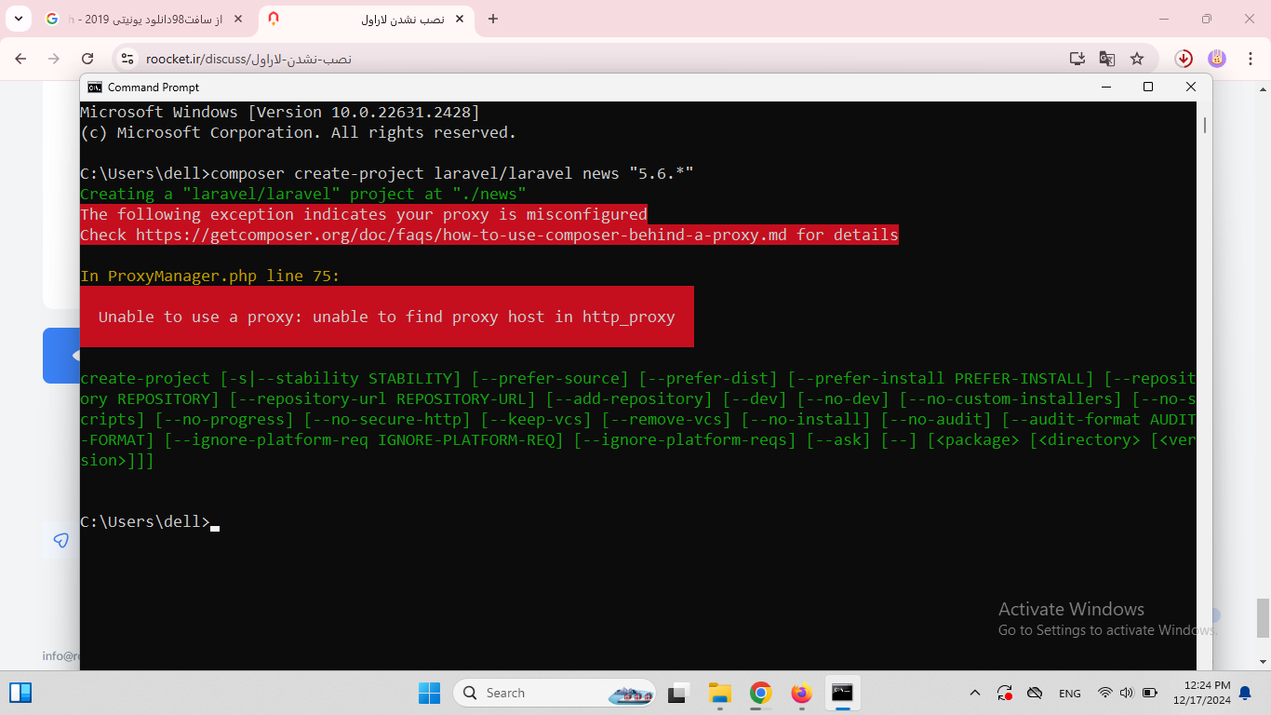Click the Chrome page scrollbar thumb
The width and height of the screenshot is (1271, 715).
(1263, 616)
